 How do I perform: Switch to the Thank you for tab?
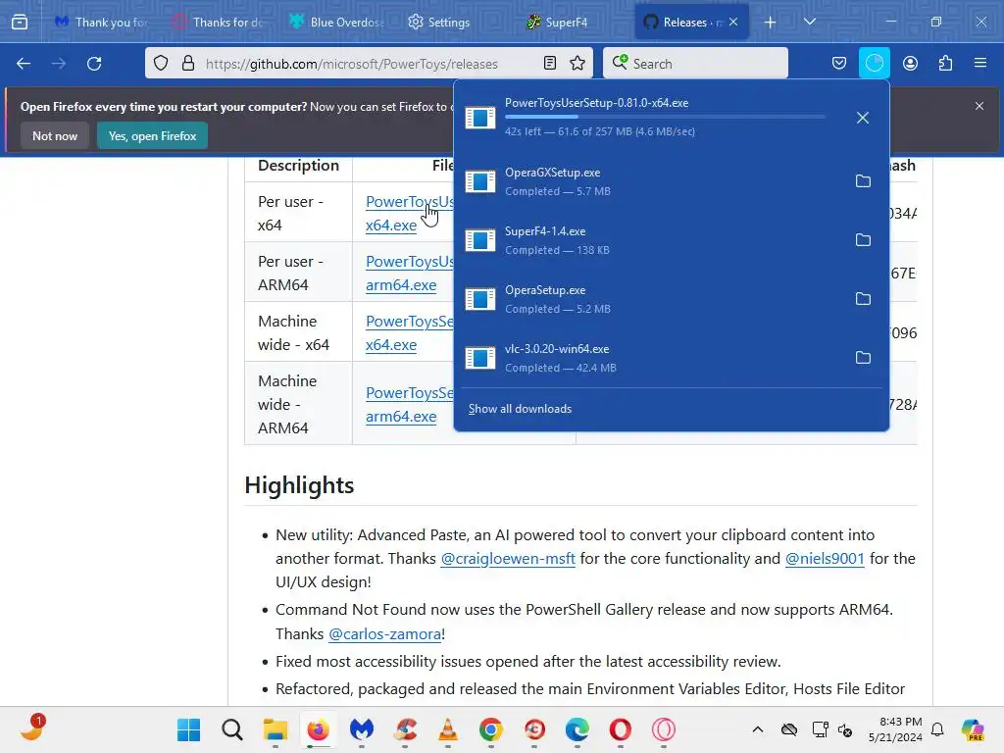tap(101, 23)
